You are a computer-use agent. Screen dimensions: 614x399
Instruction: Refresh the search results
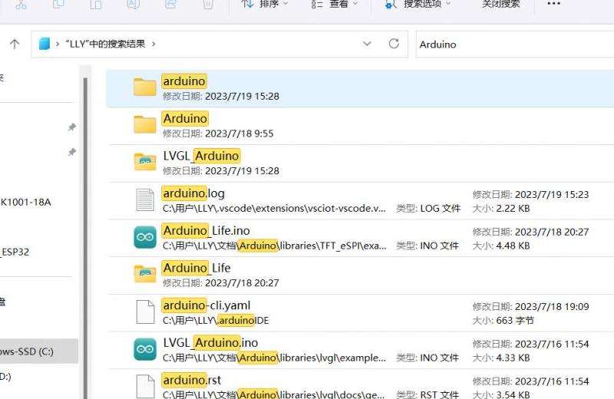(394, 44)
